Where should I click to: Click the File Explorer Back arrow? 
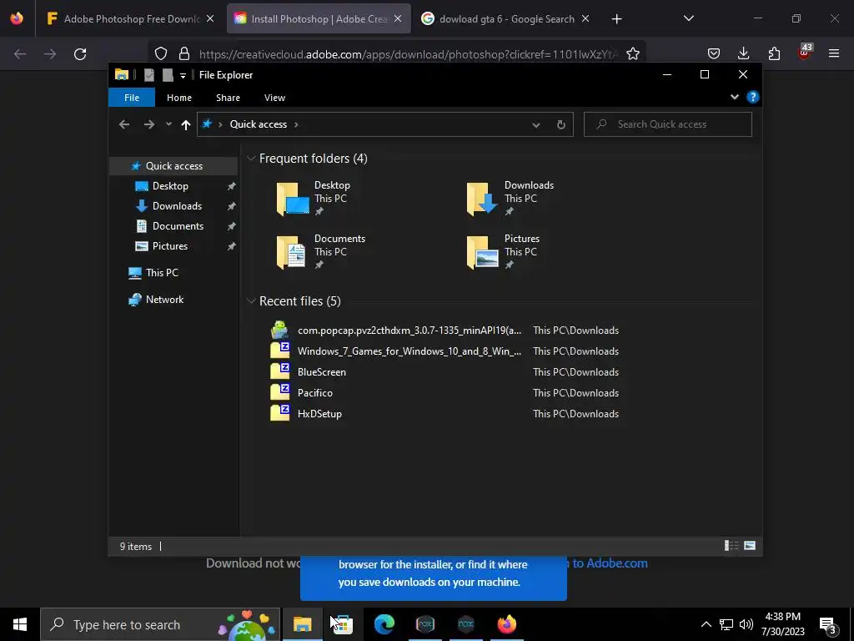pyautogui.click(x=124, y=124)
